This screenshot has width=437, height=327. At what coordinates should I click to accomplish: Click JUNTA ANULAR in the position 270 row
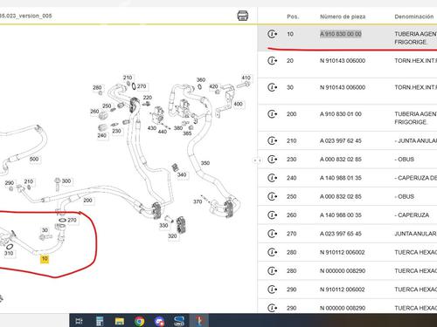point(415,234)
